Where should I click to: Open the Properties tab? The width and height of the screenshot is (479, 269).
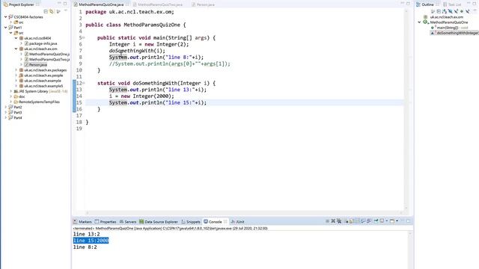point(106,222)
